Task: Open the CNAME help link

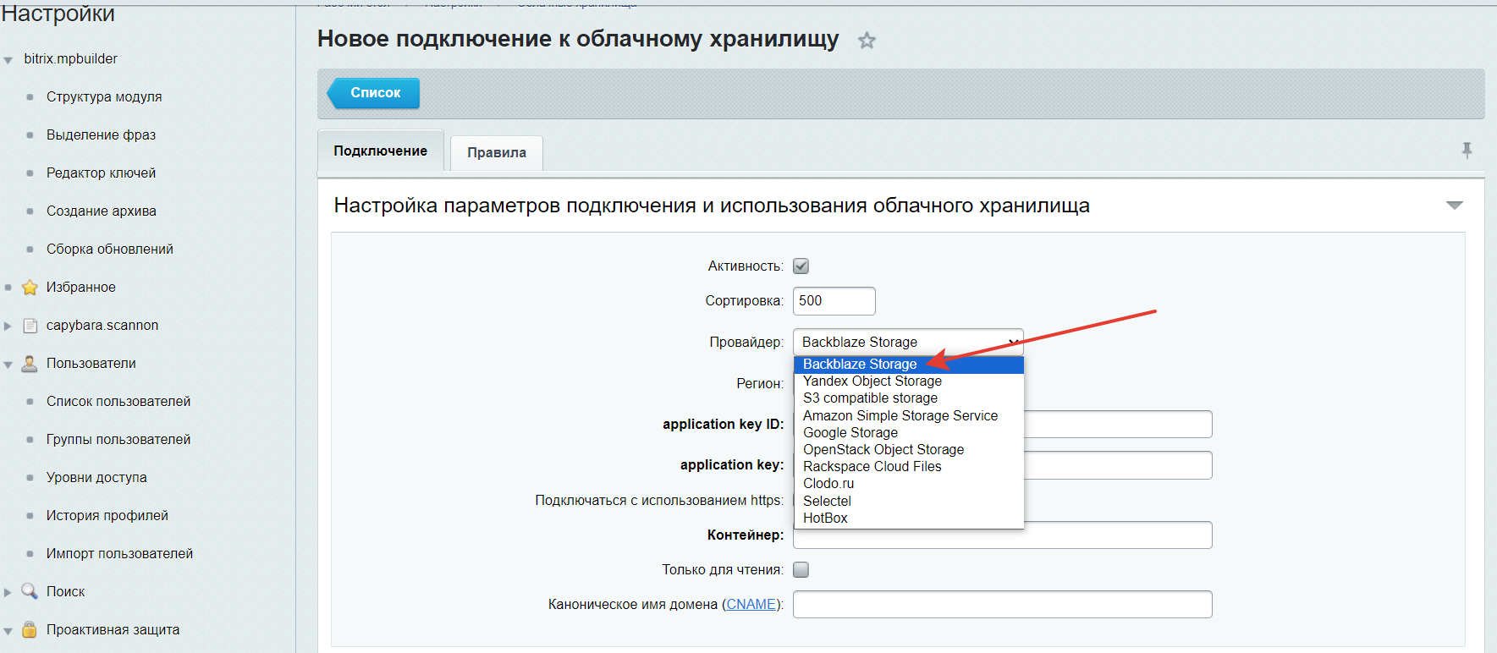Action: [x=751, y=605]
